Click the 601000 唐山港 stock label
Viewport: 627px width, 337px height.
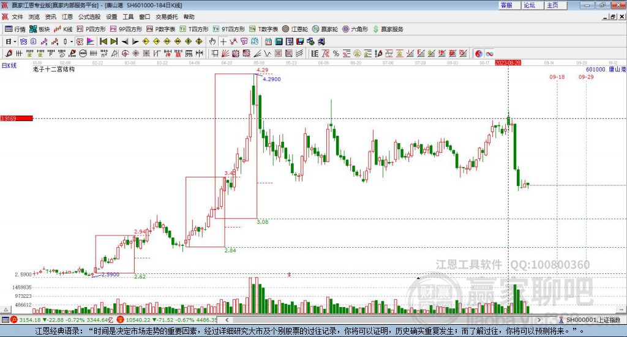point(606,70)
